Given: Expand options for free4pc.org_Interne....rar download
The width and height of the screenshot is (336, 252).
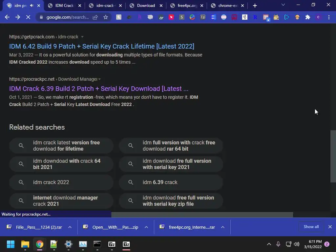Looking at the screenshot, I should pos(223,227).
